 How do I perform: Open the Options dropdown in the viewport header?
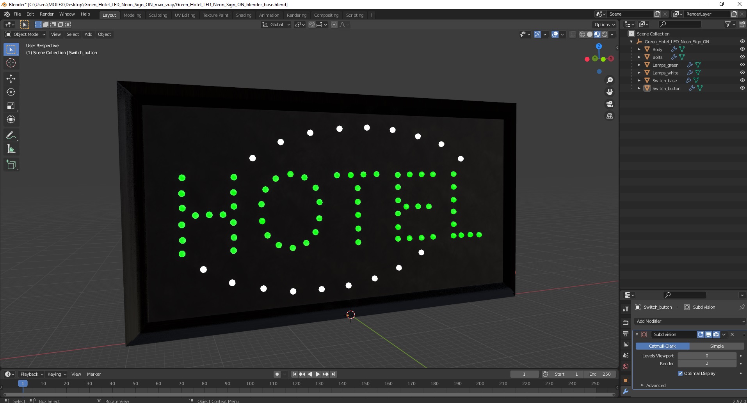(605, 25)
